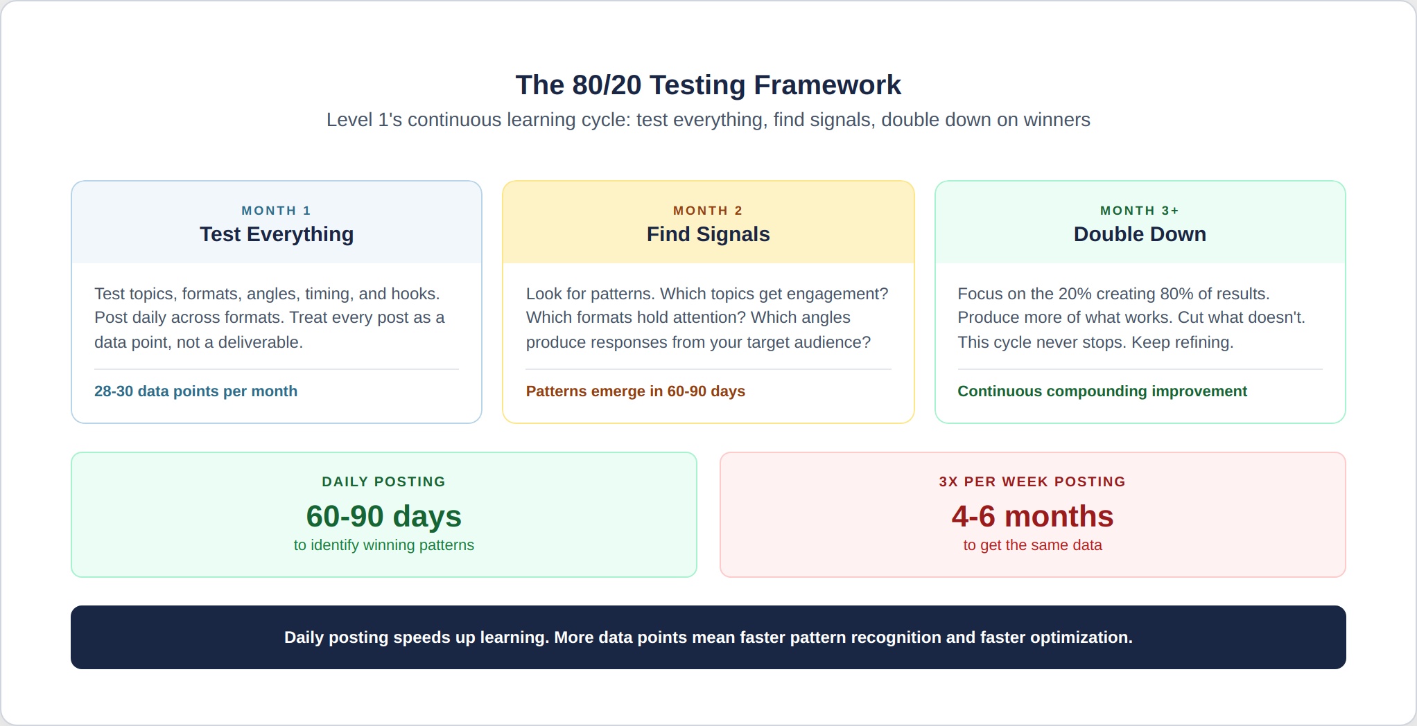Viewport: 1417px width, 726px height.
Task: Select the subtitle about Level 1's learning cycle
Action: 708,120
